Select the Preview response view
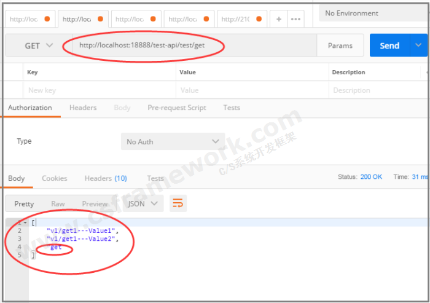 click(95, 203)
